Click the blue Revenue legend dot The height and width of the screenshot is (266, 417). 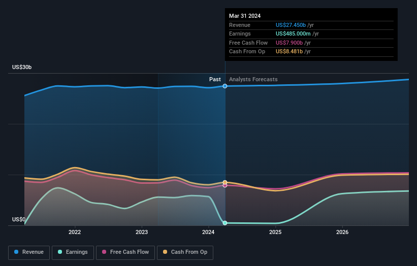pos(16,252)
